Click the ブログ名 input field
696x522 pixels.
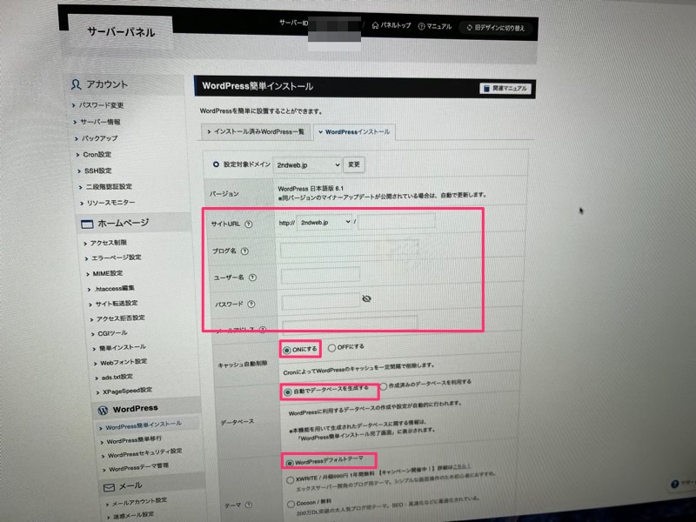point(349,249)
